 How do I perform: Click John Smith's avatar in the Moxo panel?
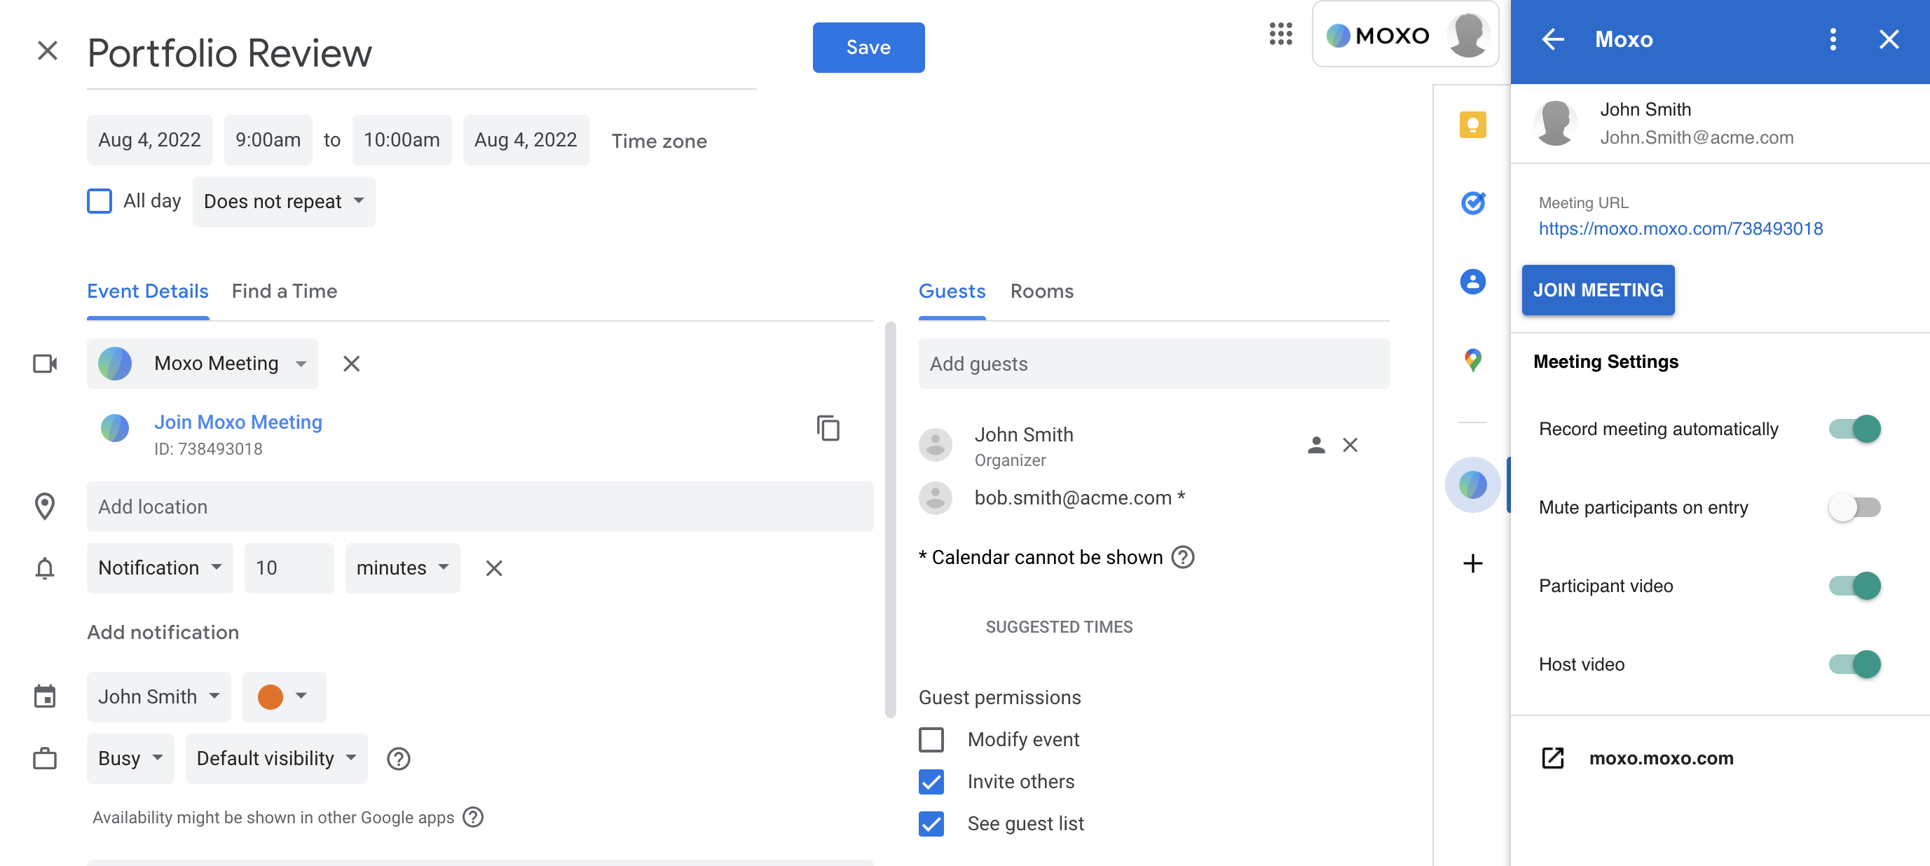(1555, 123)
